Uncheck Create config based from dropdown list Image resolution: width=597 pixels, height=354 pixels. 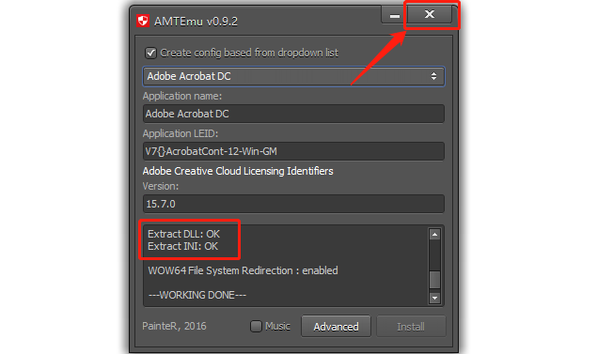(x=150, y=53)
